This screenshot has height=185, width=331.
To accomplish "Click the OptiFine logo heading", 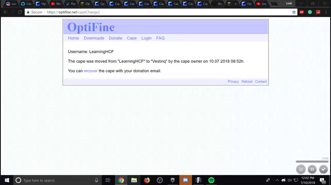I will pos(91,27).
